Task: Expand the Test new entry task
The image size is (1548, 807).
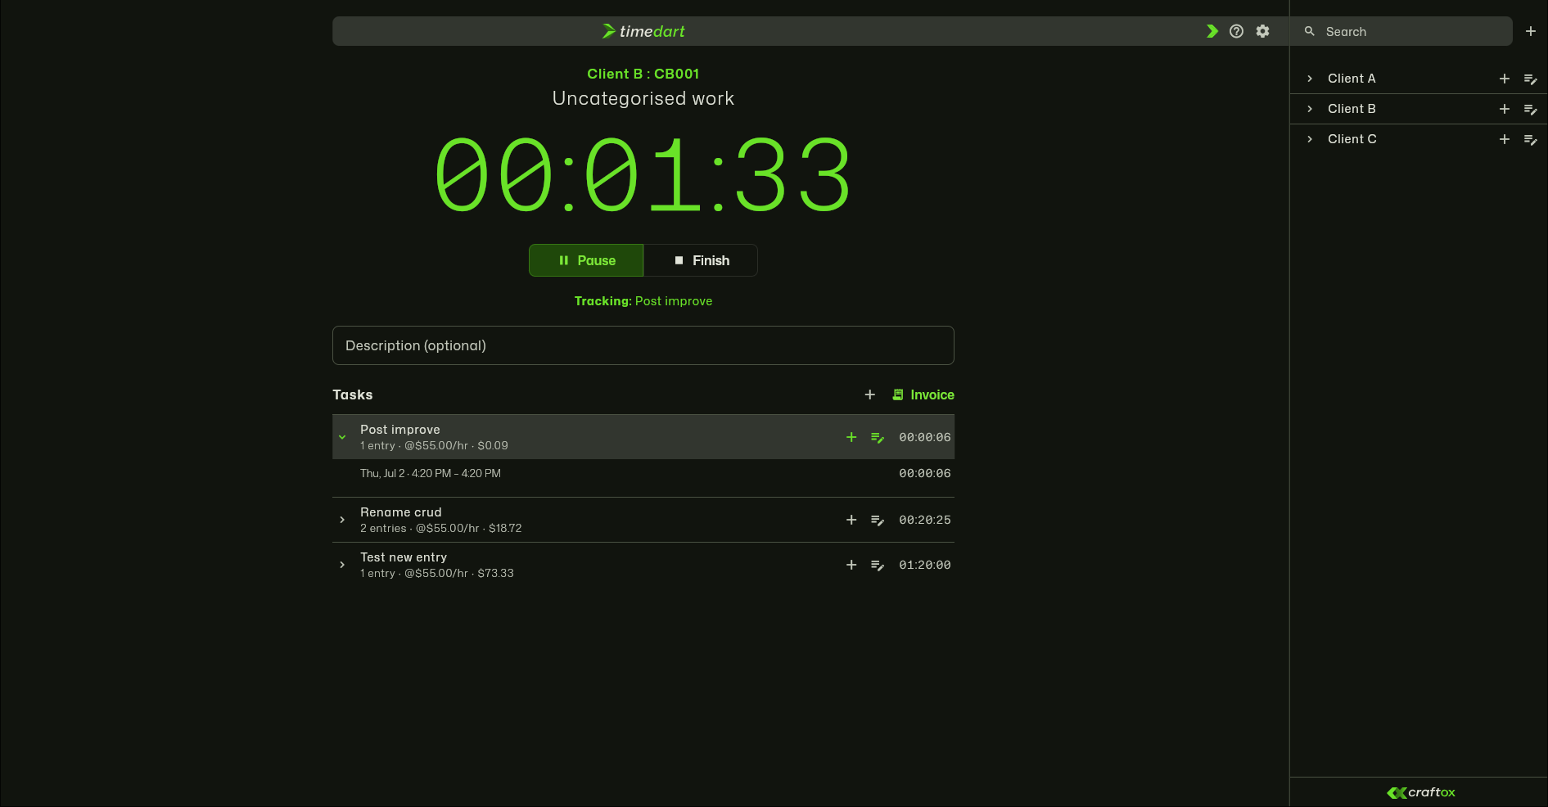Action: pos(342,565)
